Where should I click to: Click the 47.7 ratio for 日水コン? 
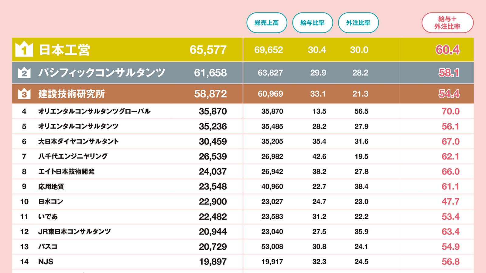(x=450, y=202)
